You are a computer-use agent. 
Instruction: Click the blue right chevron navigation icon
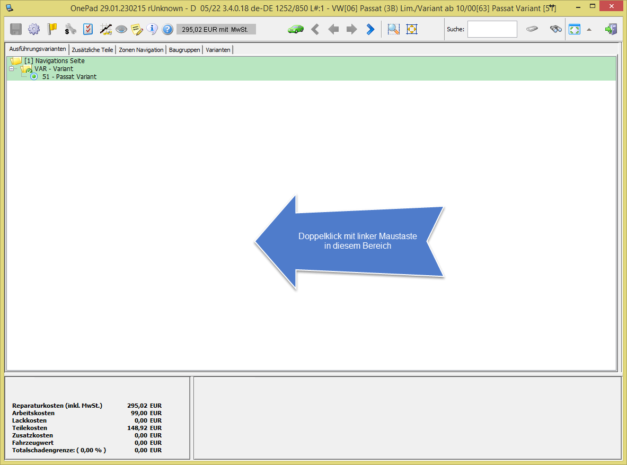(x=370, y=29)
